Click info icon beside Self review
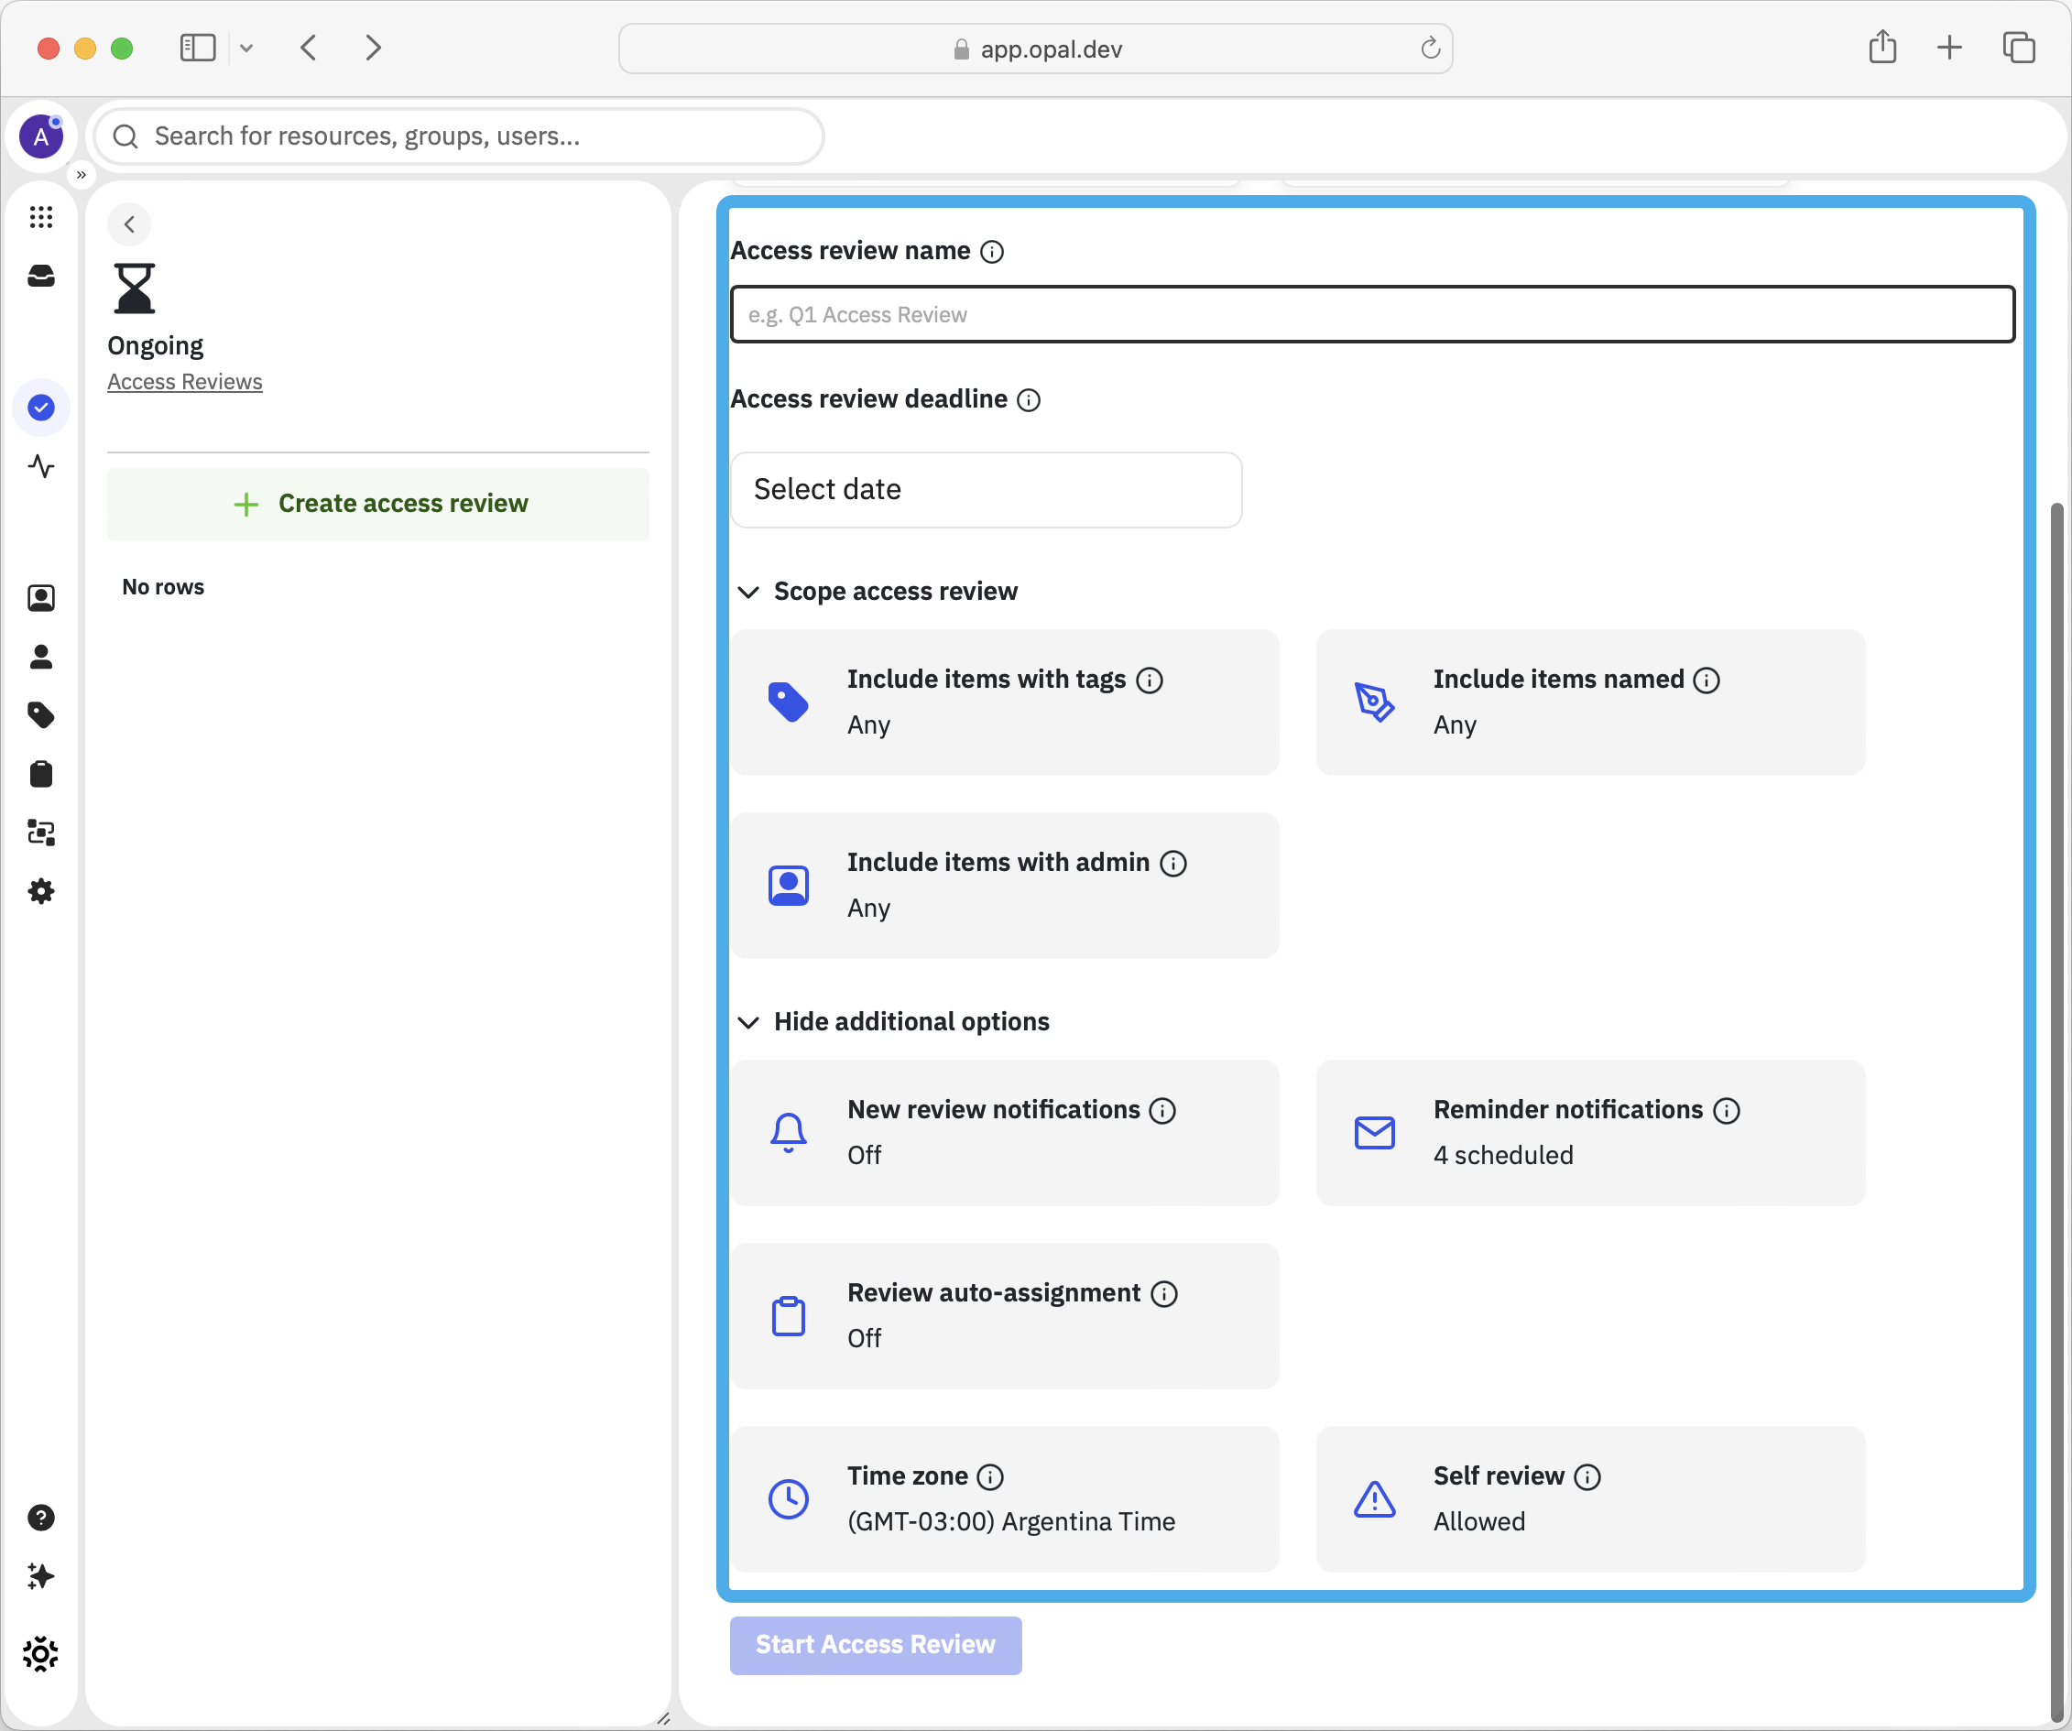Screen dimensions: 2072x1731 click(x=1587, y=1476)
